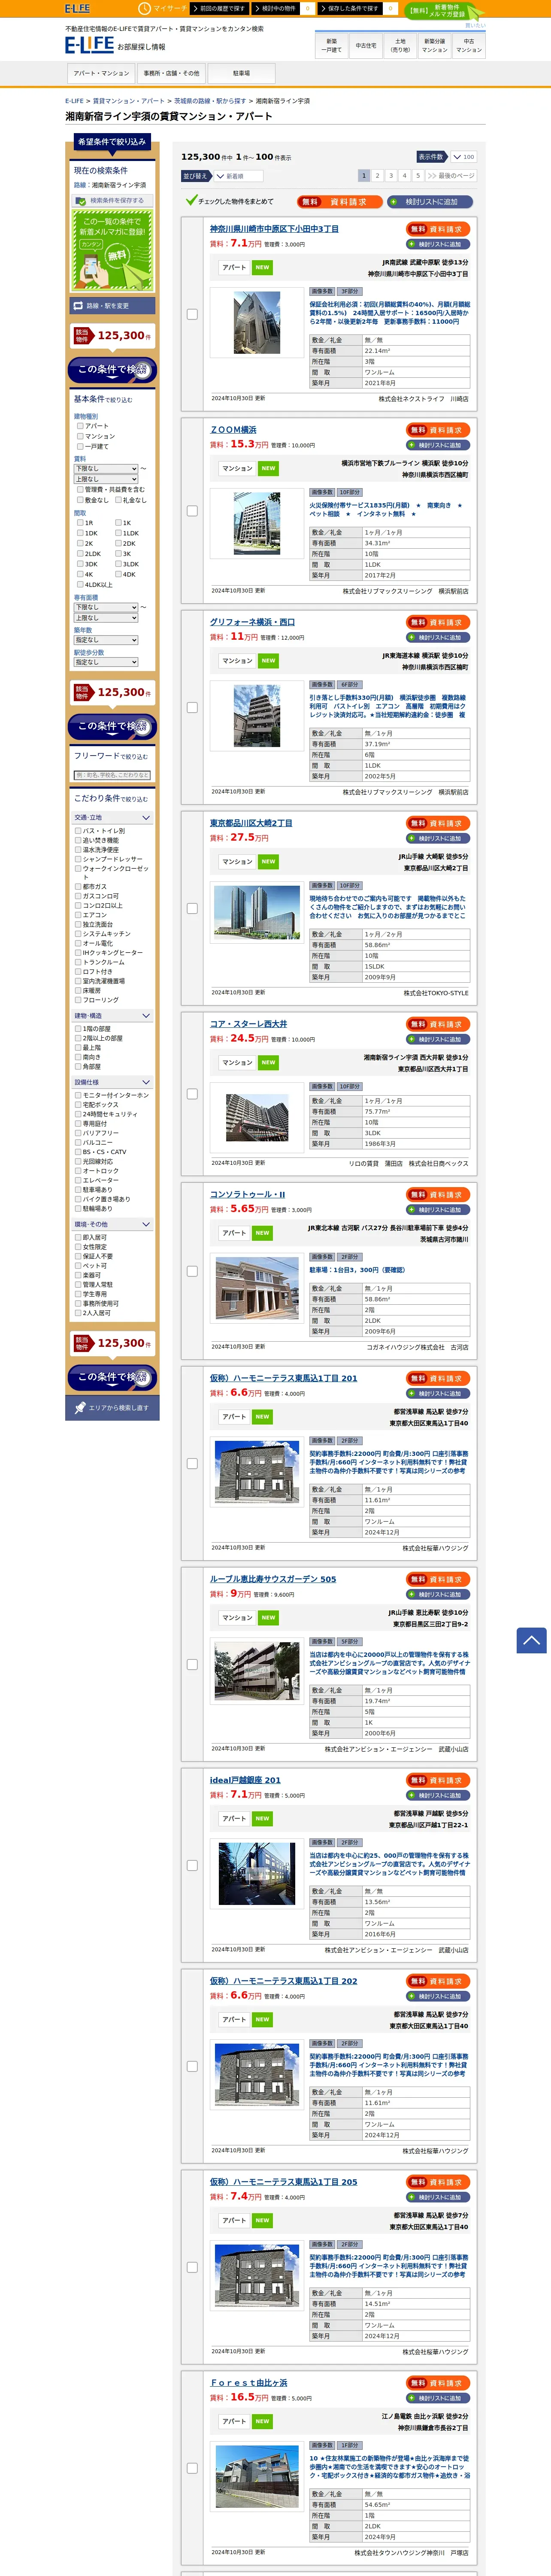This screenshot has width=551, height=2576.
Task: Open マイサーチ clock icon
Action: (144, 8)
